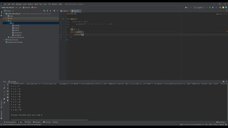This screenshot has width=228, height=128.
Task: Click the Search Everywhere magnifier
Action: coord(220,7)
